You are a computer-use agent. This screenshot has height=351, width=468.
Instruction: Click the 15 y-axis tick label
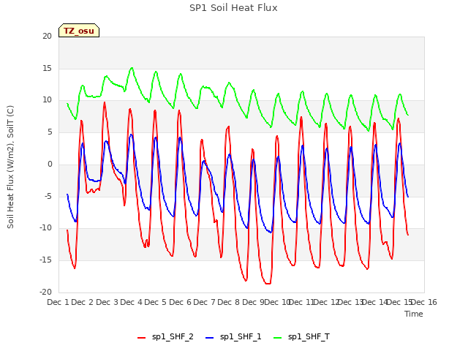point(47,68)
